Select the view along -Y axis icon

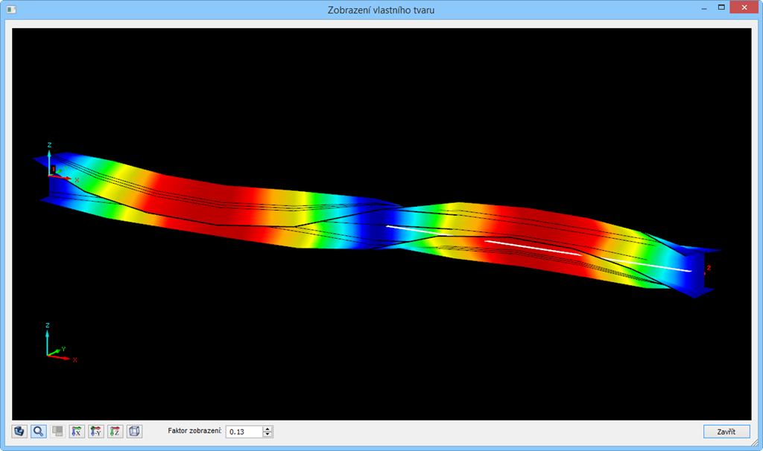pyautogui.click(x=95, y=431)
